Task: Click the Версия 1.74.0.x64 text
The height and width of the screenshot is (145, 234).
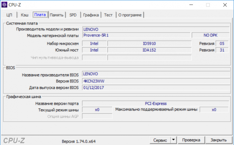Action: click(79, 141)
